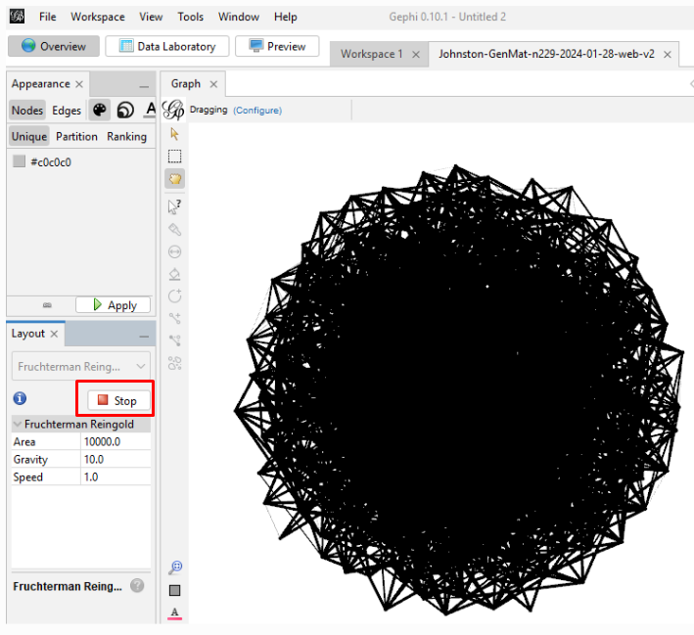Minimize the Layout panel
The height and width of the screenshot is (635, 694).
click(x=144, y=337)
